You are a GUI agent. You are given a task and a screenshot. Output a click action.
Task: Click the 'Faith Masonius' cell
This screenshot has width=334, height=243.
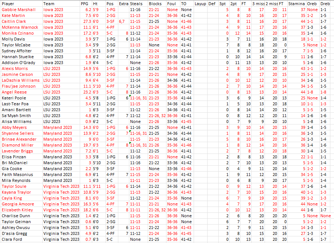(x=21, y=175)
